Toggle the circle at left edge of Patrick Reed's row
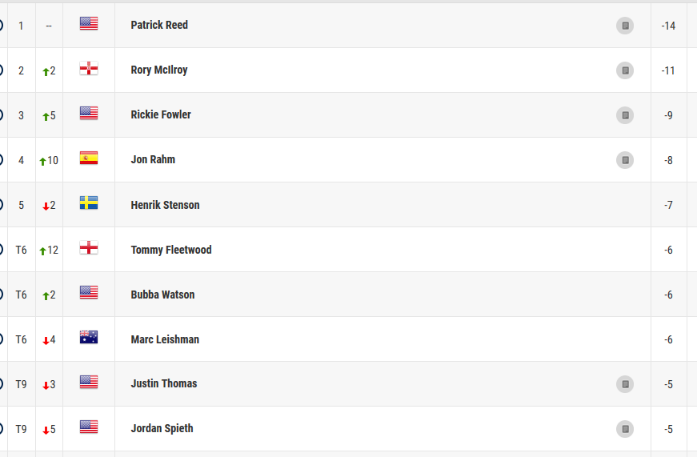The width and height of the screenshot is (697, 457). [2, 26]
